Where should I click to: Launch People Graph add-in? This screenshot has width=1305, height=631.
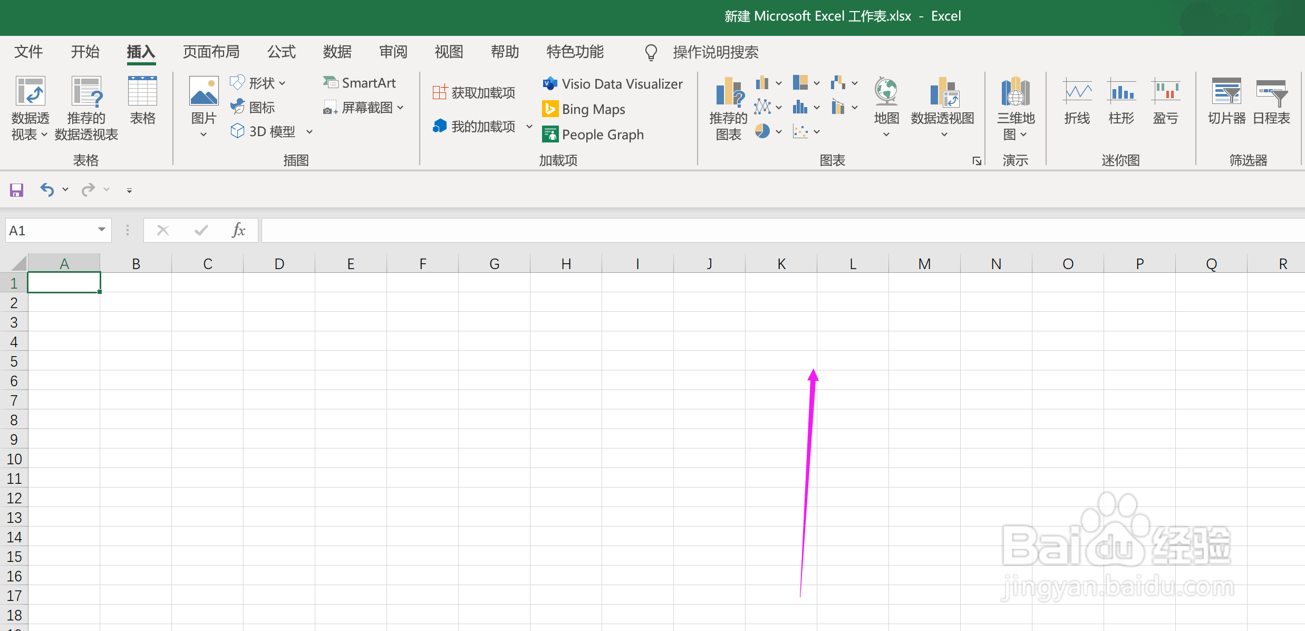pyautogui.click(x=593, y=135)
